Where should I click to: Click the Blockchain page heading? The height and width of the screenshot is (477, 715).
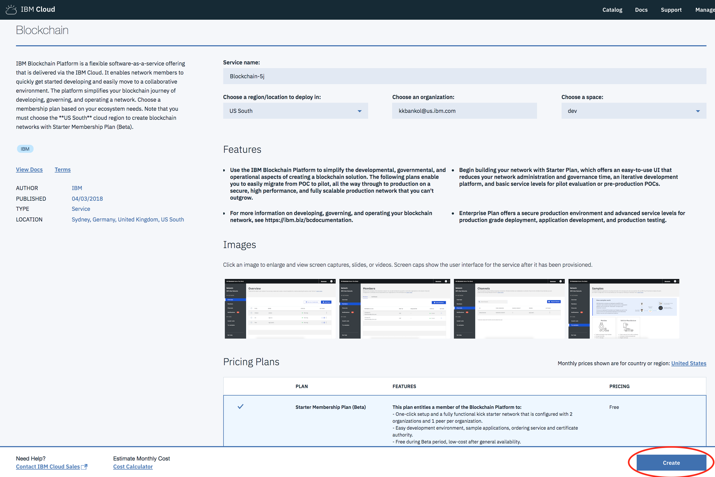[42, 30]
